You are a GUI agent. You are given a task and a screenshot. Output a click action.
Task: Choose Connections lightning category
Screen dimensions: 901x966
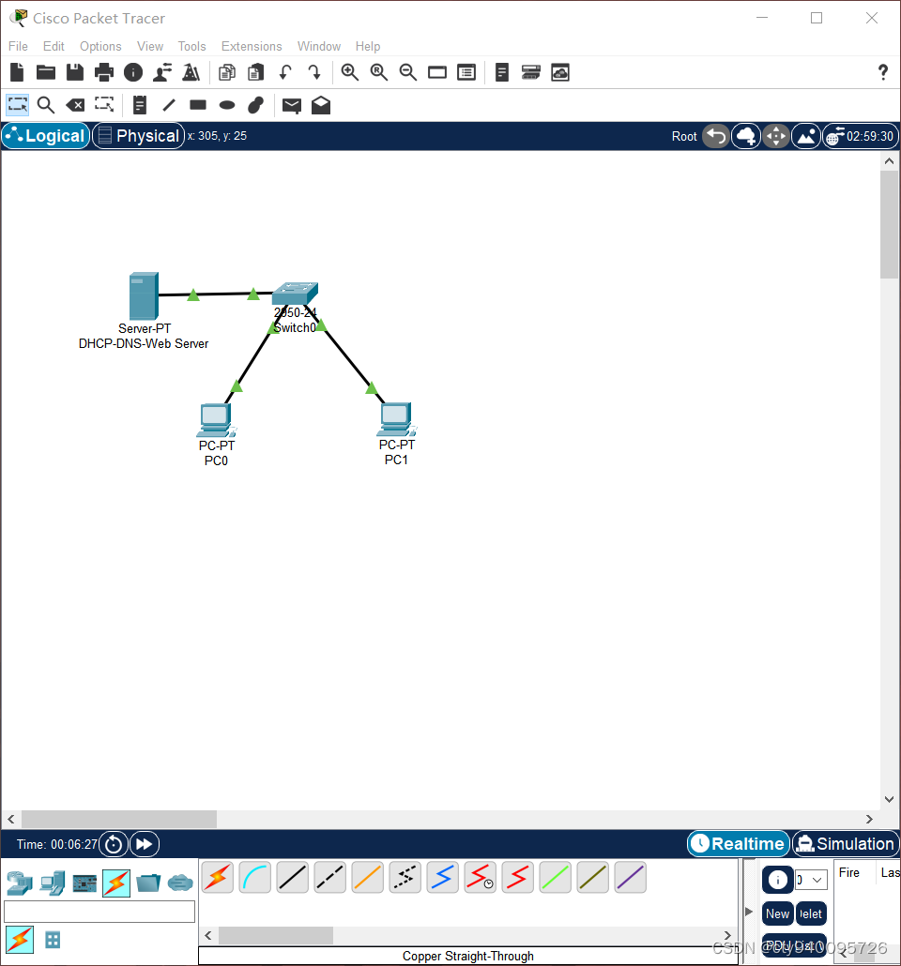(x=116, y=883)
